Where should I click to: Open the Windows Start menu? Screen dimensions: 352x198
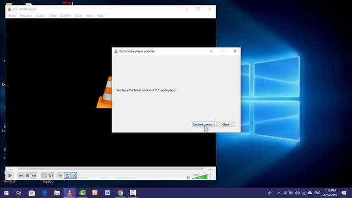[6, 193]
